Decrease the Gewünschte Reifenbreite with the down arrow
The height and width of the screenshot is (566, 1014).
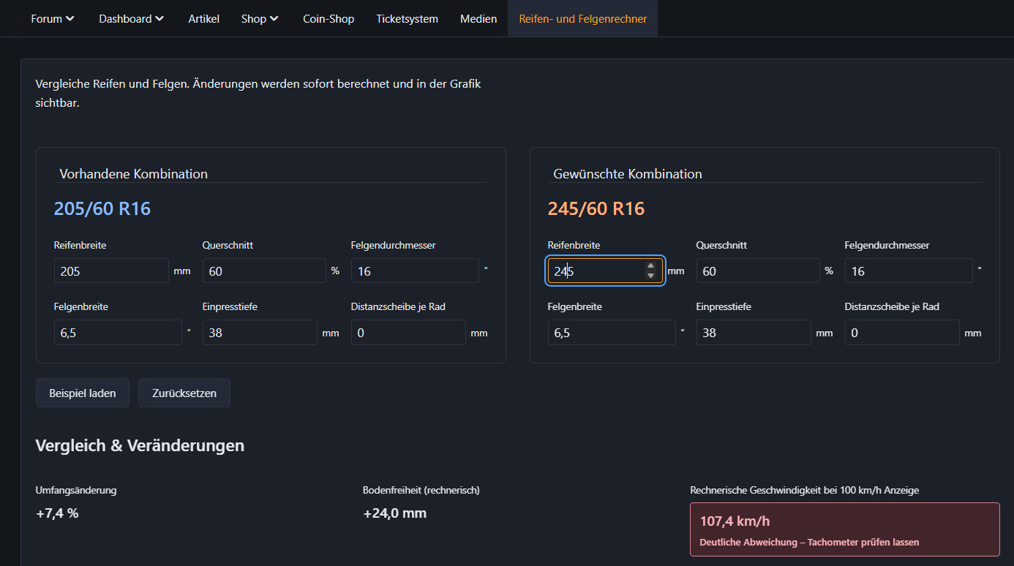click(650, 276)
